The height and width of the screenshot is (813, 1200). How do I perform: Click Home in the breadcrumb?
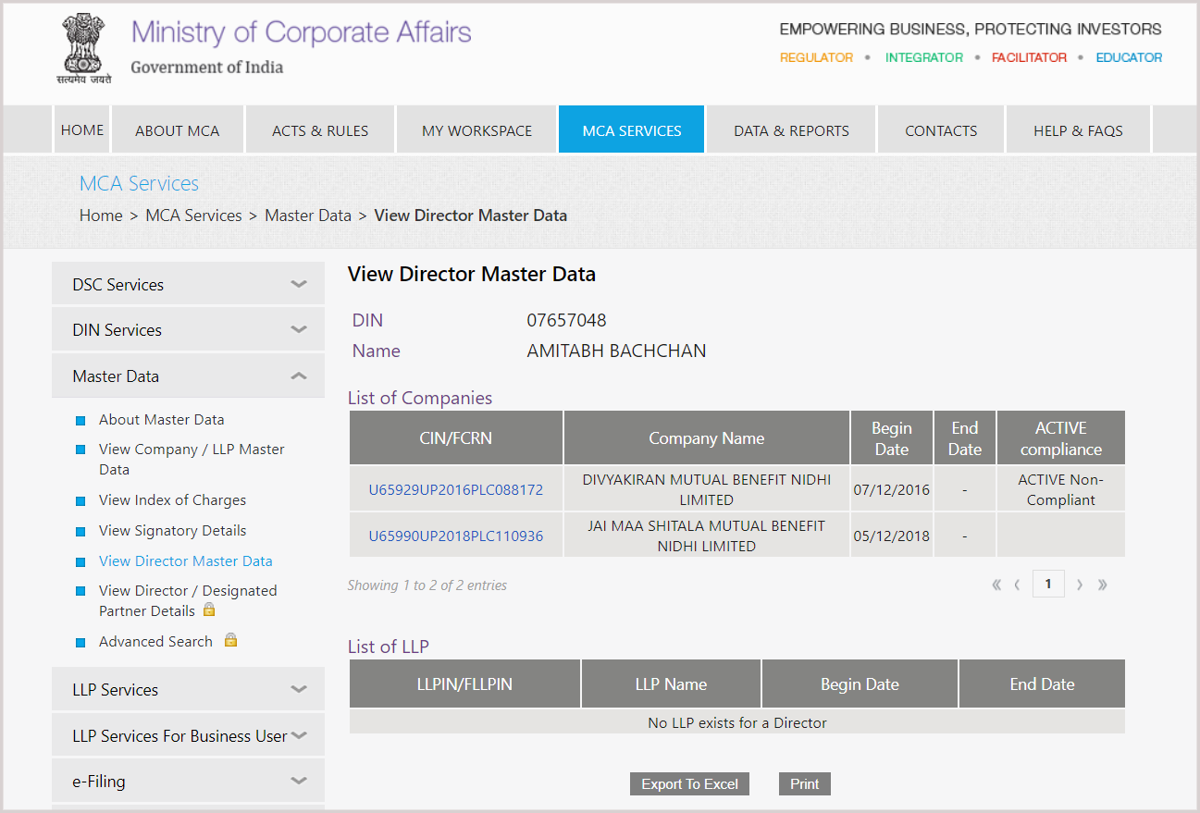pyautogui.click(x=101, y=215)
